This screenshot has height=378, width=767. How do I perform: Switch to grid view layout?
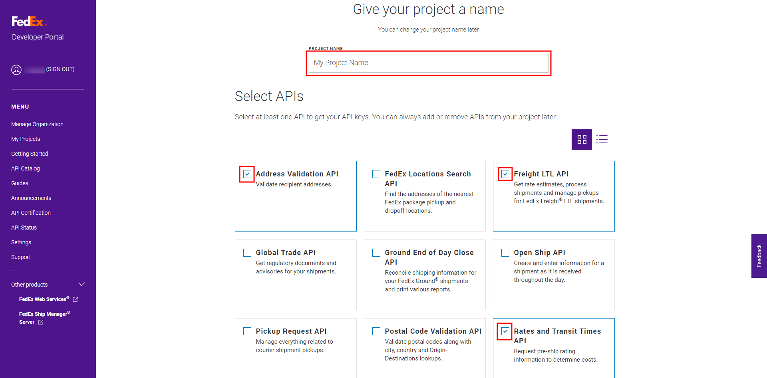click(x=582, y=139)
